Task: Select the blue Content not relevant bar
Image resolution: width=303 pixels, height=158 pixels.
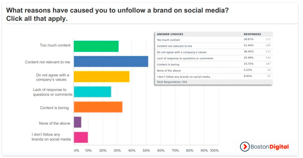Action: pos(111,61)
